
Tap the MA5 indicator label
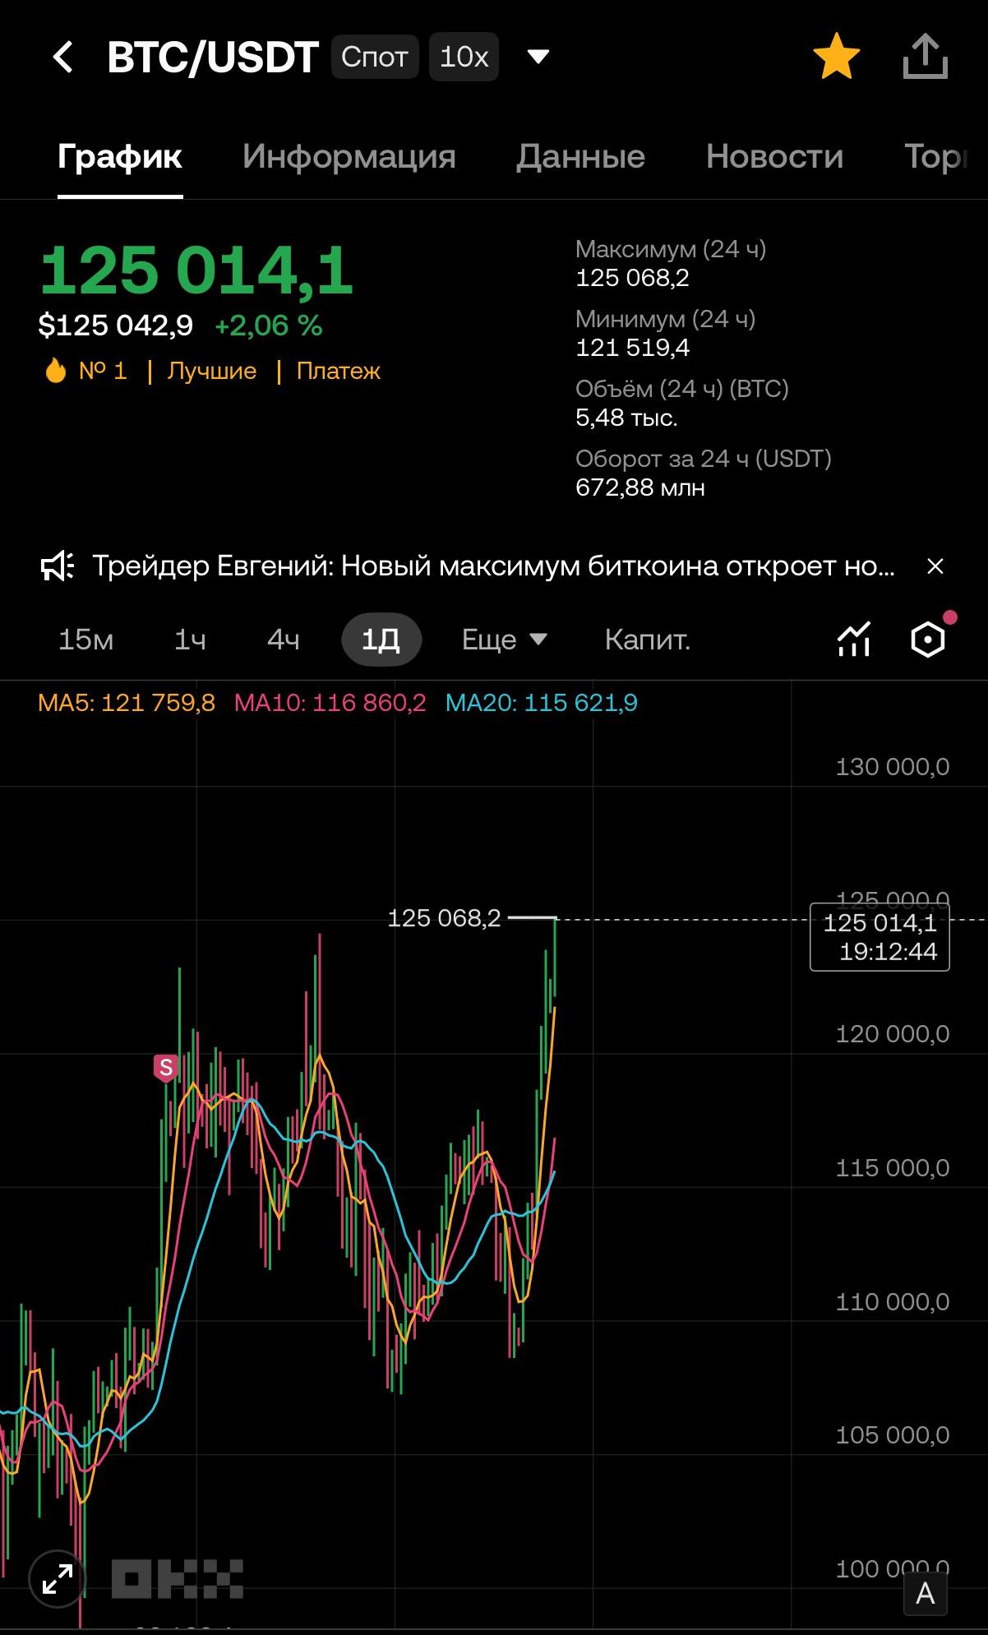coord(127,703)
